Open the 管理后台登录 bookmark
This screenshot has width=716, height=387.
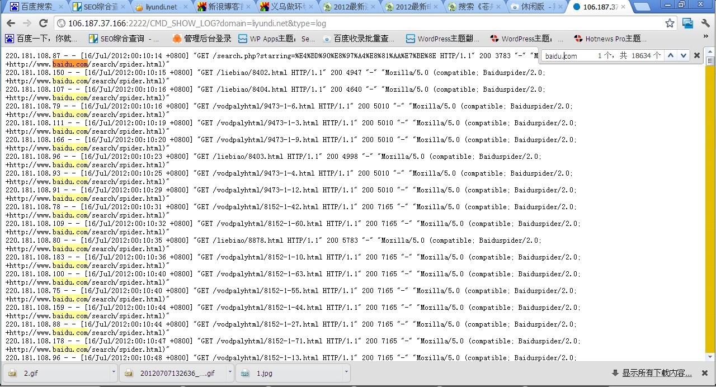202,39
